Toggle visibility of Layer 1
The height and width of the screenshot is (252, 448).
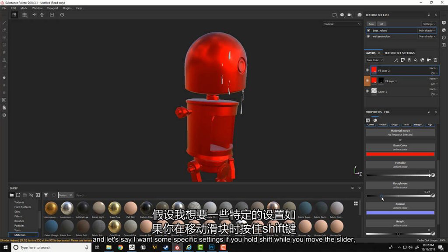tap(367, 91)
